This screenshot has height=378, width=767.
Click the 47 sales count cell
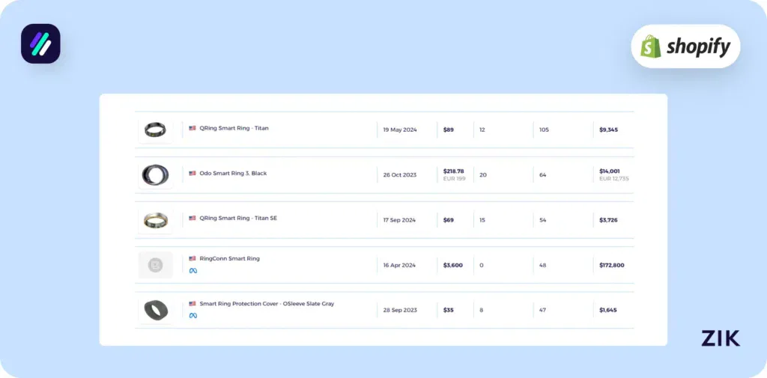click(542, 310)
